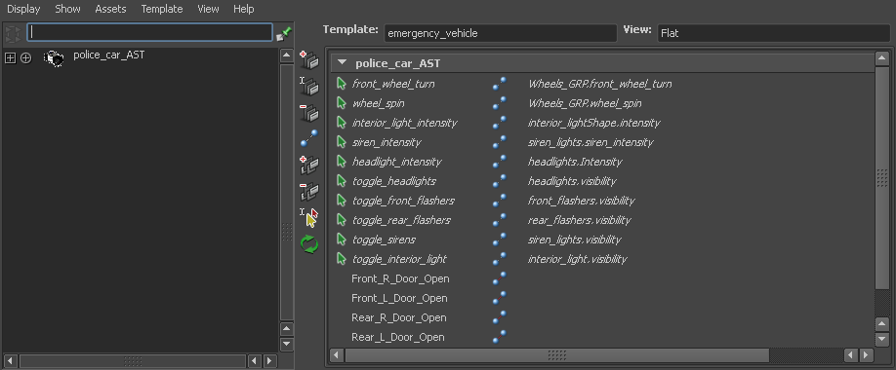
Task: Click rear_flashers.visibility bound attribute
Action: pos(579,220)
